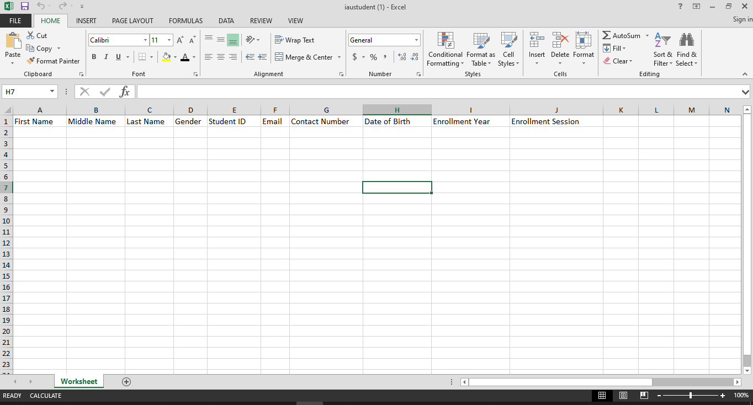Click the Redo arrow icon
Viewport: 753px width, 405px height.
pyautogui.click(x=62, y=6)
